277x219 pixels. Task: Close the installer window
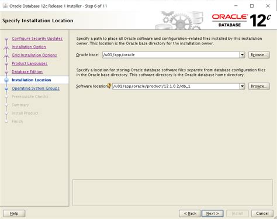click(x=268, y=6)
